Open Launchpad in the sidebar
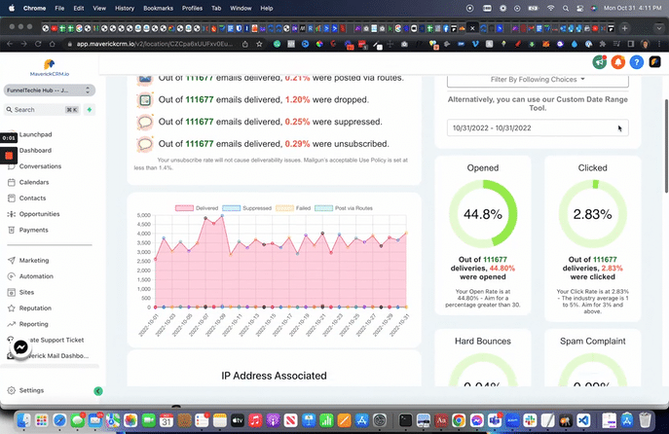The image size is (669, 434). click(x=35, y=134)
